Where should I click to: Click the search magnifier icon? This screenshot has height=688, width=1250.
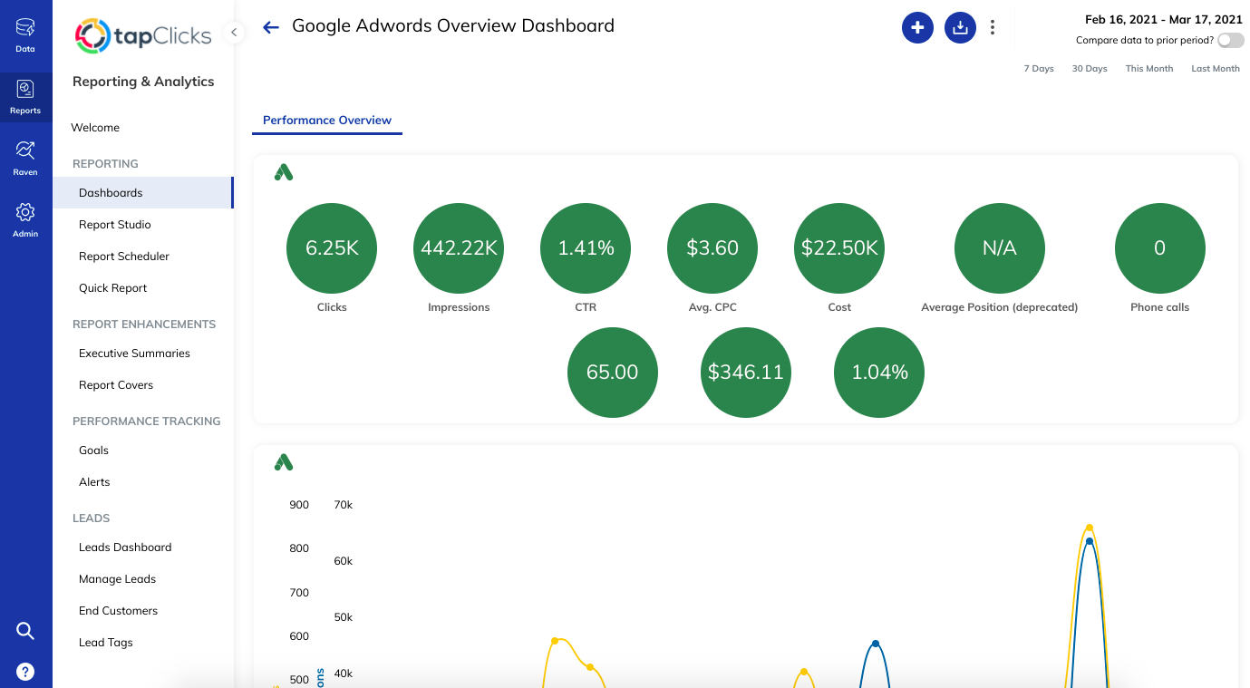coord(25,631)
